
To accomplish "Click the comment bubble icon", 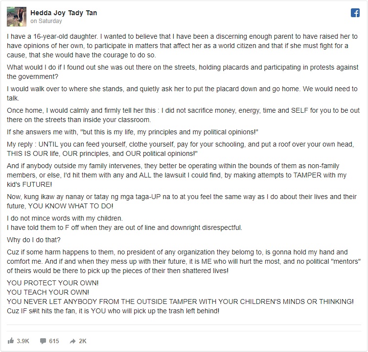I will (x=43, y=340).
